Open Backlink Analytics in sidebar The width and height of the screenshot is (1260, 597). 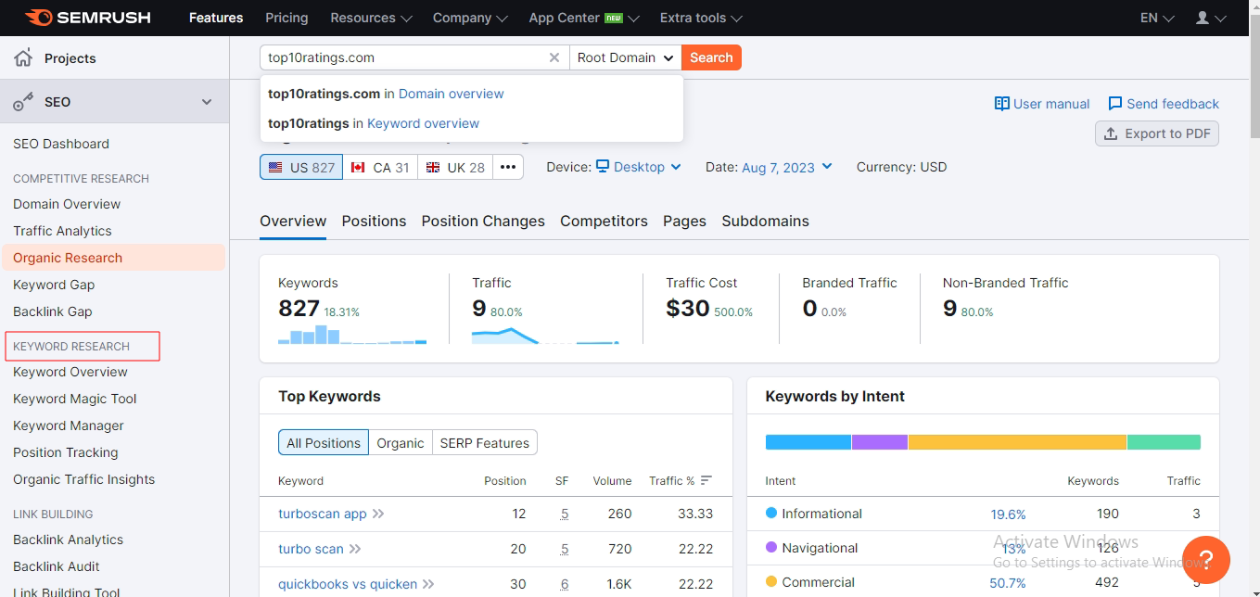click(68, 540)
